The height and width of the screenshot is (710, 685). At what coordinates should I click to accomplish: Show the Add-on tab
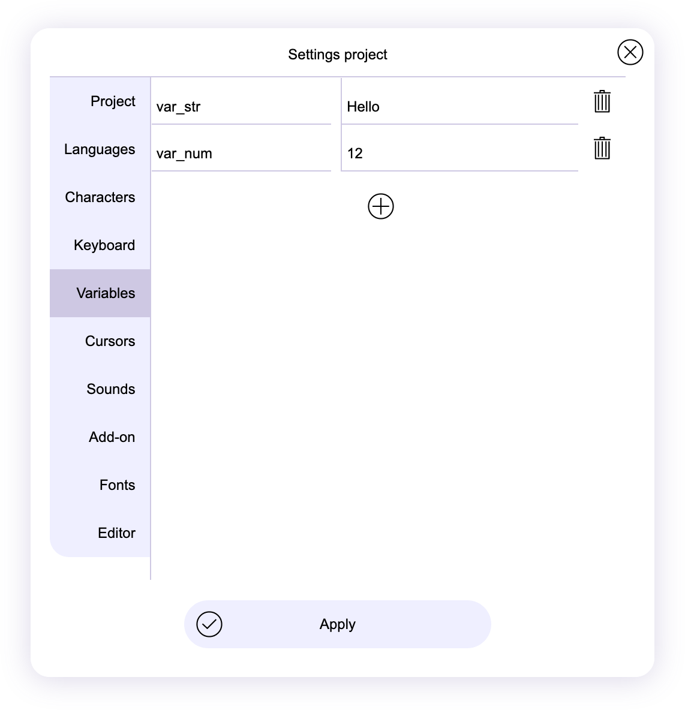(x=100, y=437)
